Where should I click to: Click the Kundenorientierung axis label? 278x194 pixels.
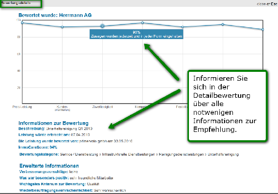62,108
